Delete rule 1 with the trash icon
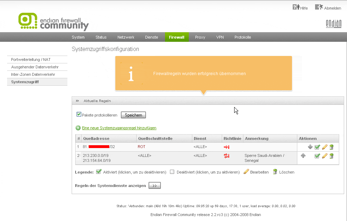347x221 pixels. [331, 147]
